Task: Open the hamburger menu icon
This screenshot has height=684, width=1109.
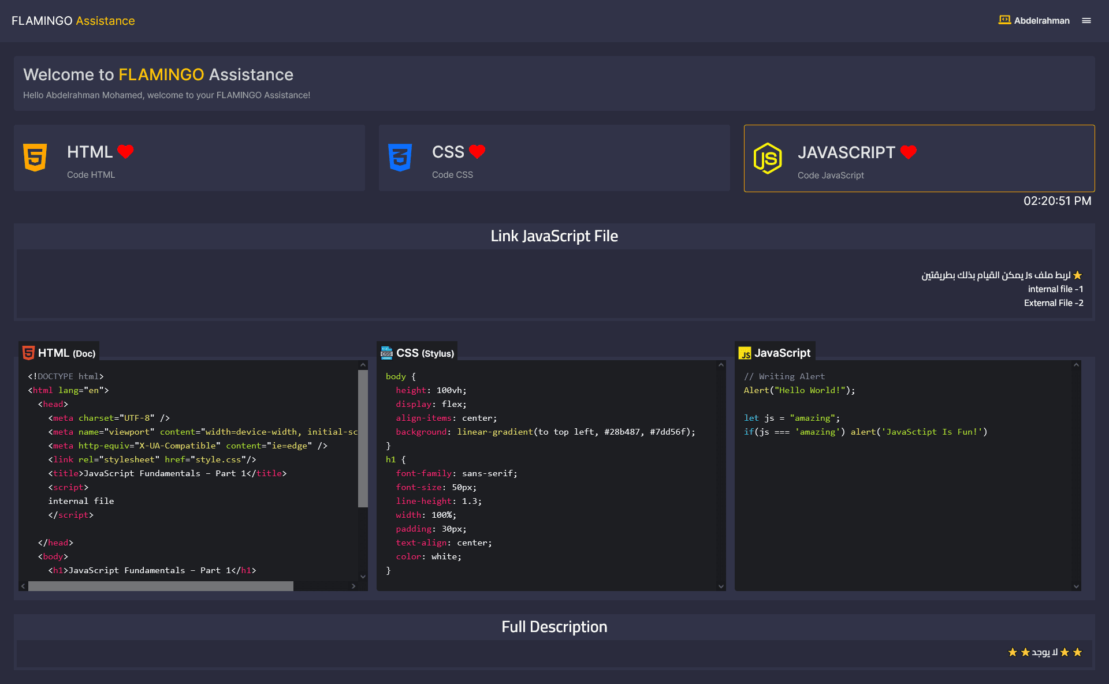Action: (x=1086, y=21)
